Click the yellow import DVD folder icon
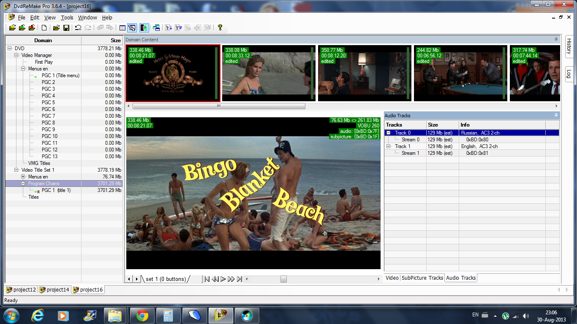This screenshot has height=324, width=577. point(12,28)
